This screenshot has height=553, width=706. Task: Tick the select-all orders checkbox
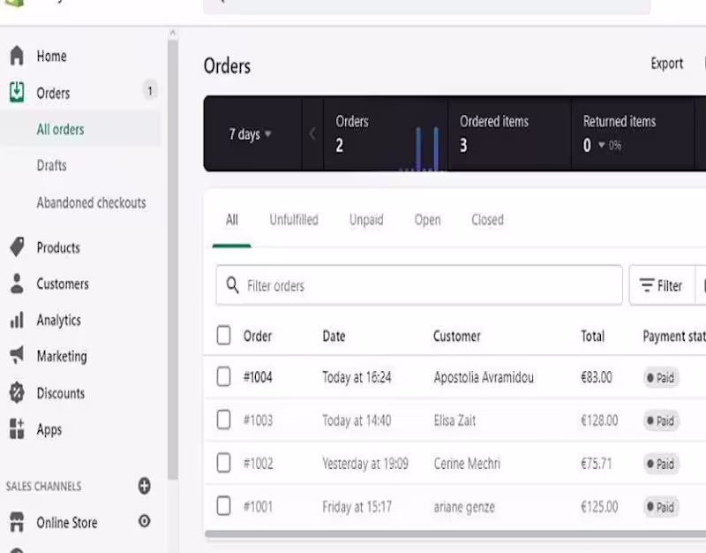224,336
